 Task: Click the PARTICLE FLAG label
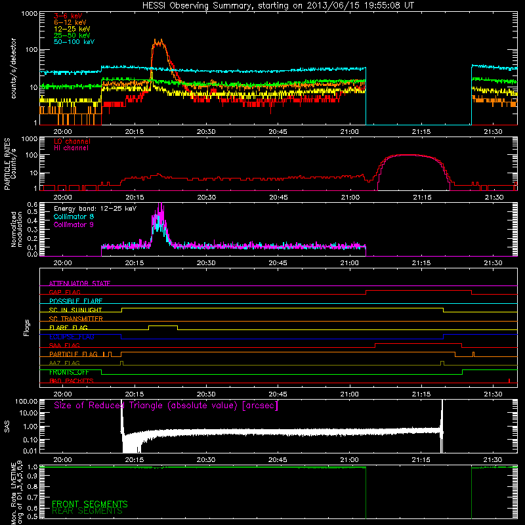(x=73, y=354)
